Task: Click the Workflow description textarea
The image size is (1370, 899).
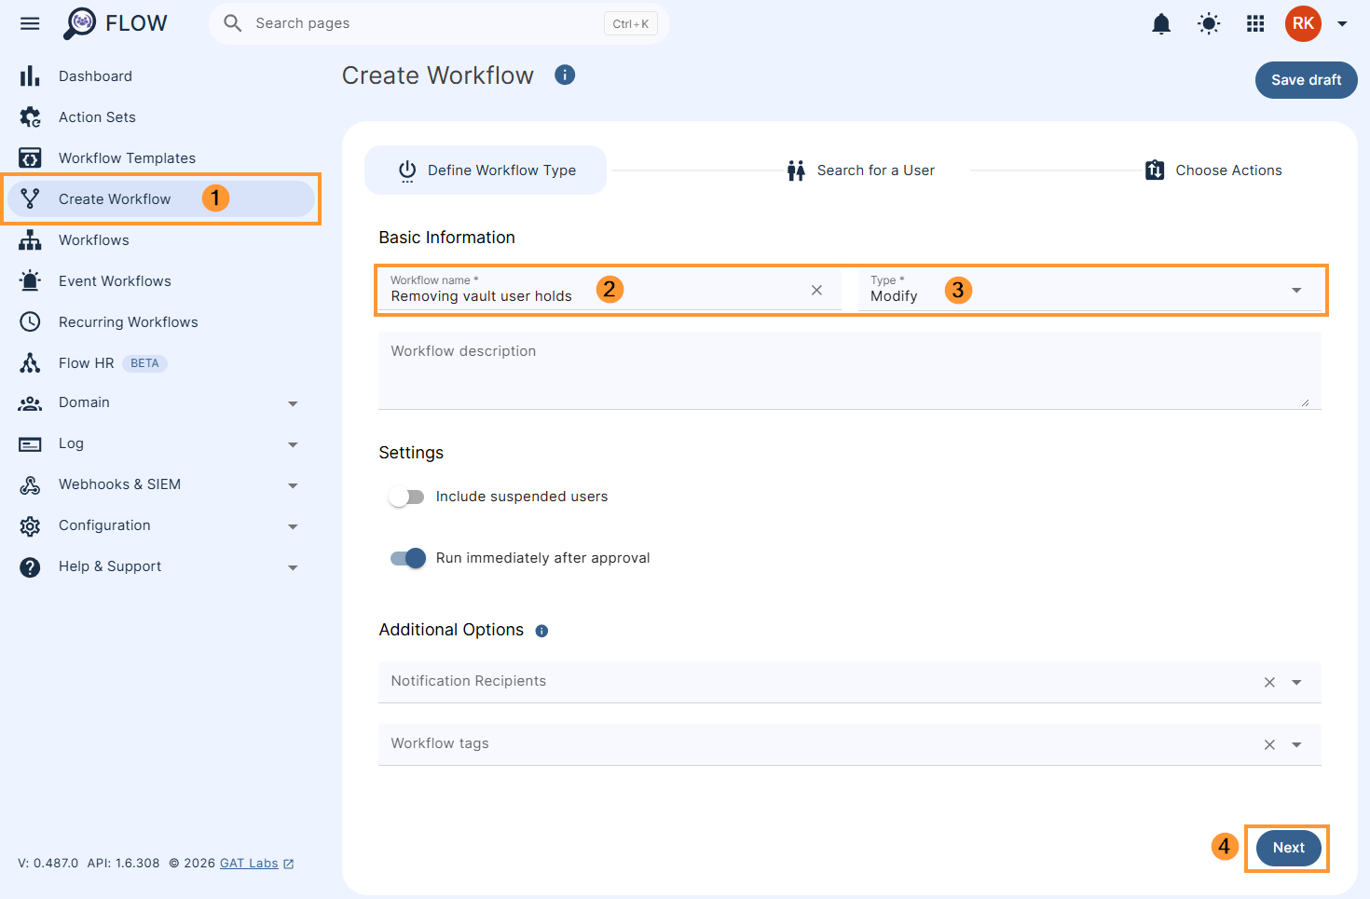Action: point(850,371)
